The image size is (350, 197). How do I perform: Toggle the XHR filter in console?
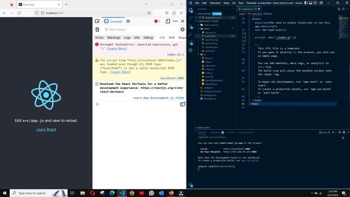171,38
